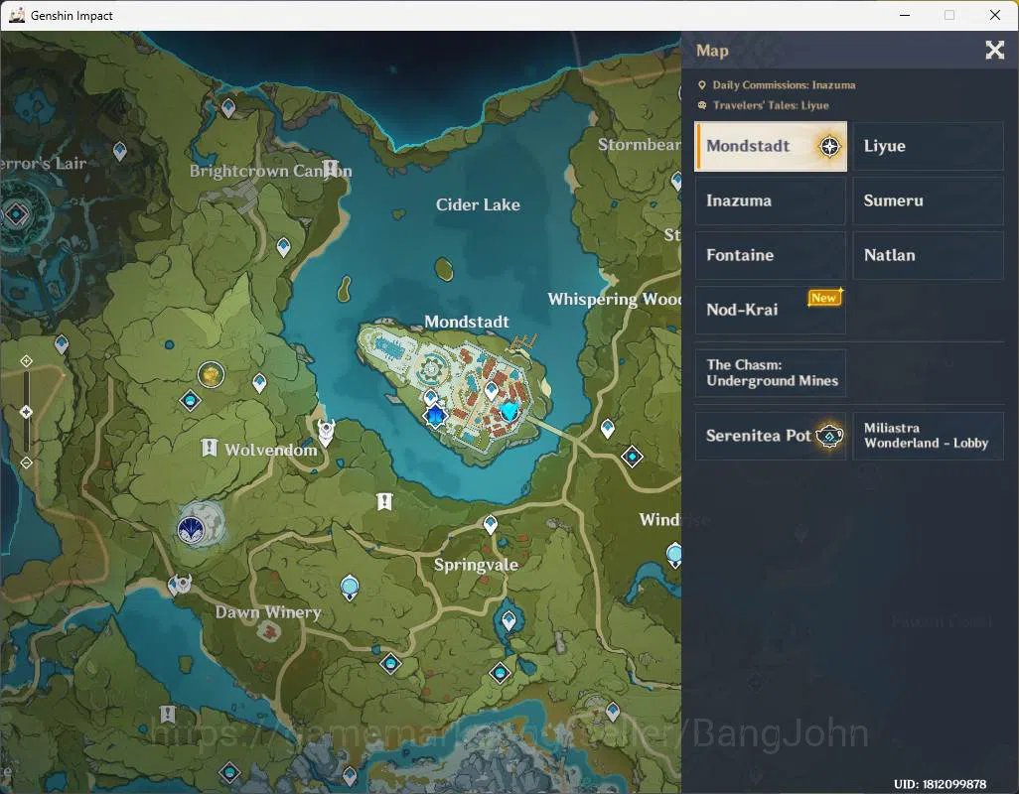The image size is (1019, 794).
Task: Select teleport waypoint above Springvale
Action: click(x=491, y=525)
